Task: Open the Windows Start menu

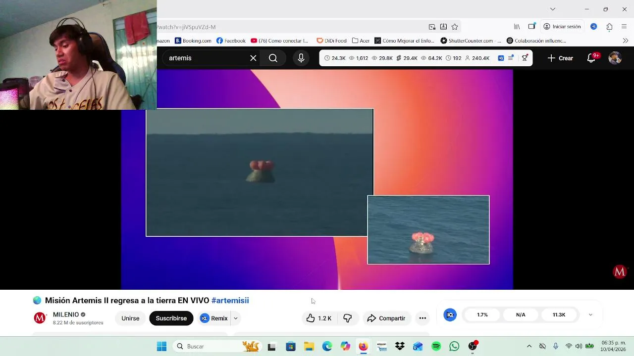Action: point(161,347)
